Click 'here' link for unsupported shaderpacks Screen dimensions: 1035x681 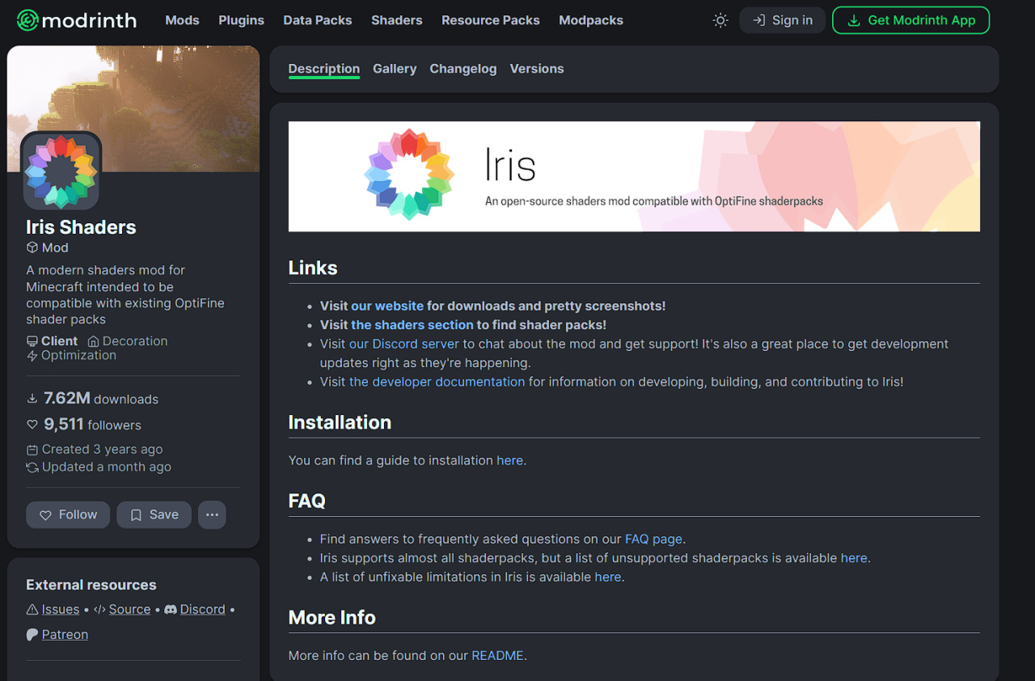coord(854,558)
